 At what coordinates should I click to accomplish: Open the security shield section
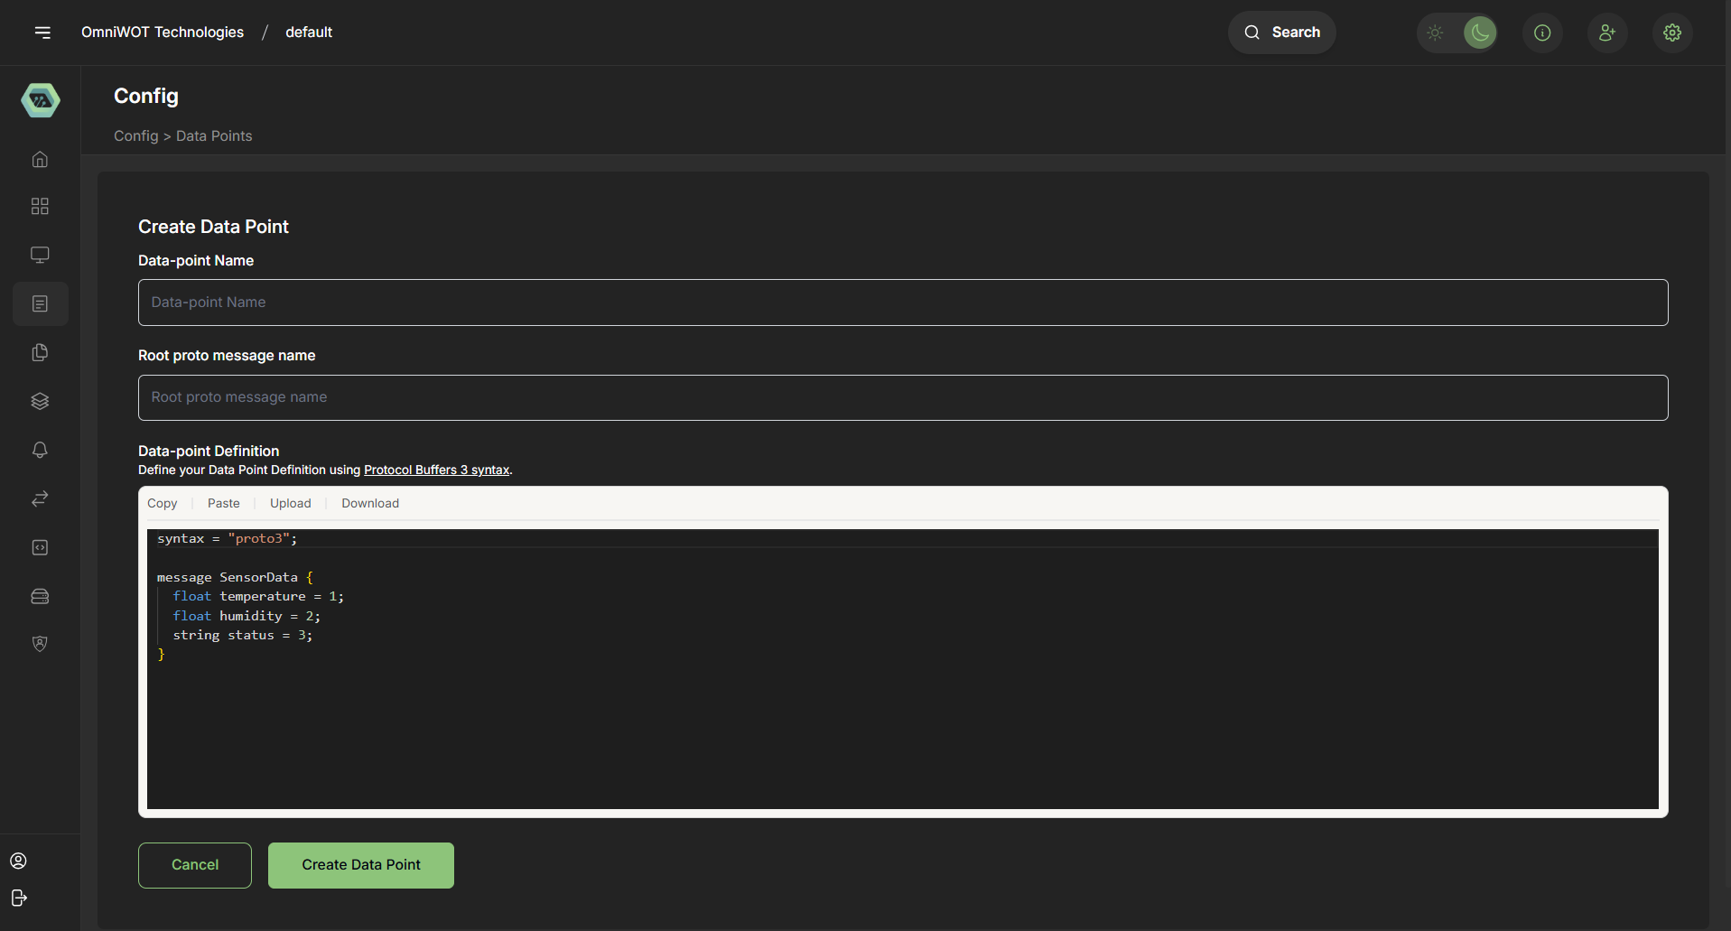click(x=40, y=644)
